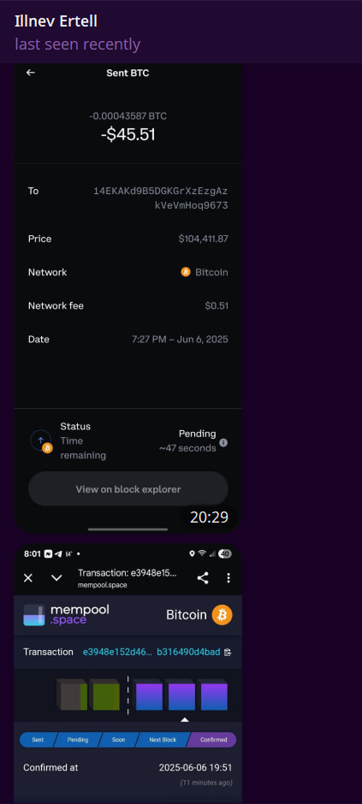Click the Pending step in progress bar
This screenshot has height=804, width=362.
[x=77, y=740]
